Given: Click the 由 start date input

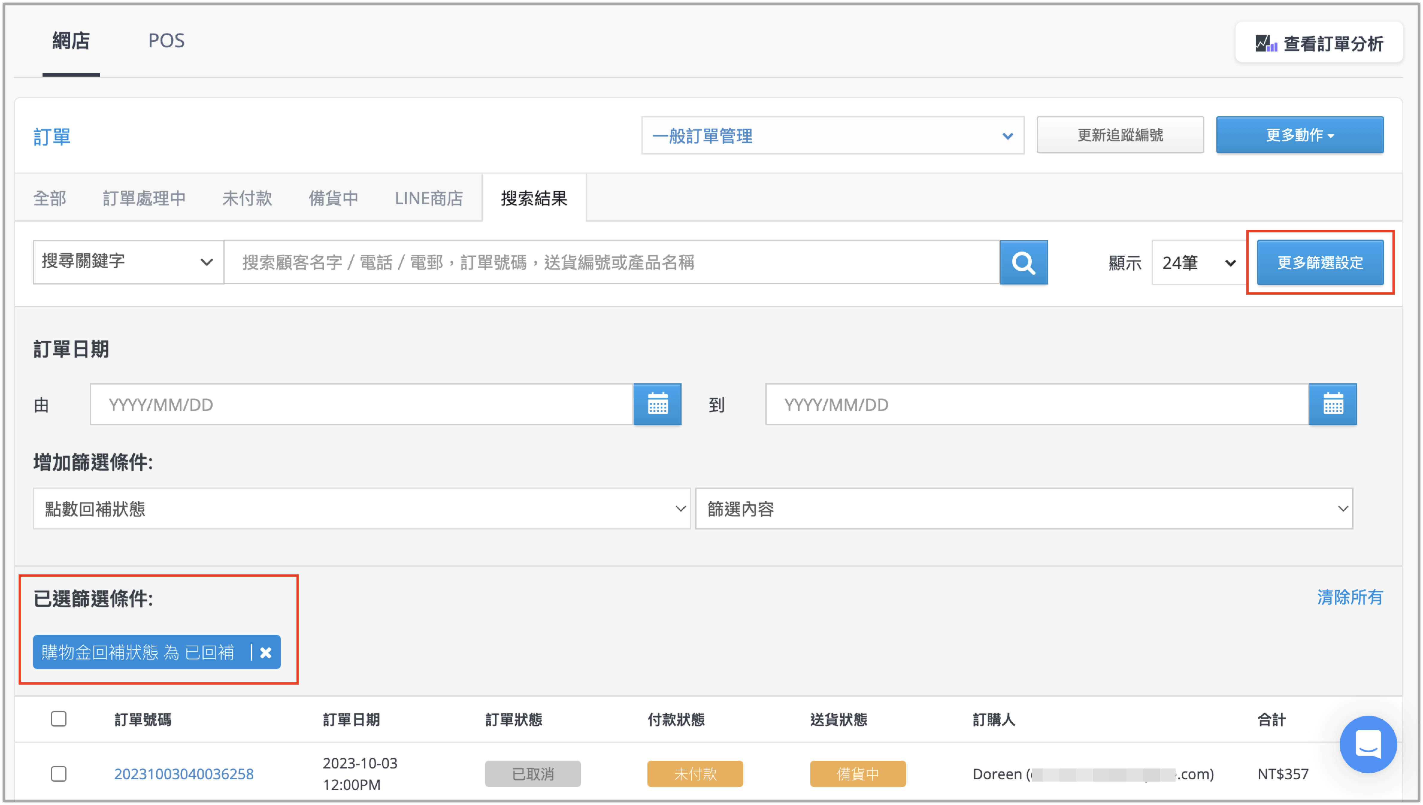Looking at the screenshot, I should point(361,404).
